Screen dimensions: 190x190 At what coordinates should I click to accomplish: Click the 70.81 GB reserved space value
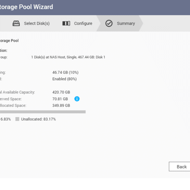(60, 99)
